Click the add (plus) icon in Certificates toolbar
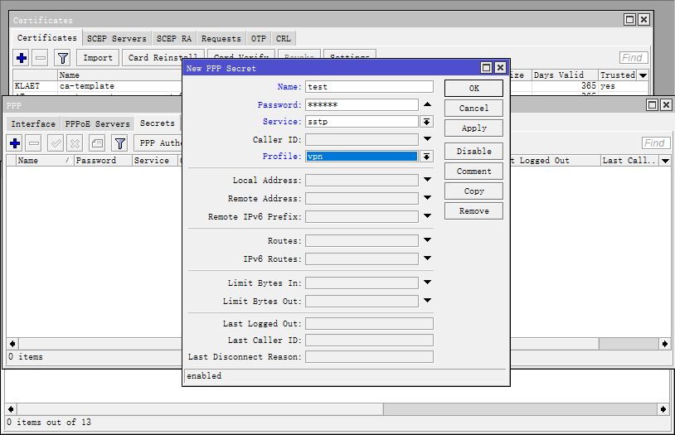The height and width of the screenshot is (435, 675). click(x=22, y=58)
